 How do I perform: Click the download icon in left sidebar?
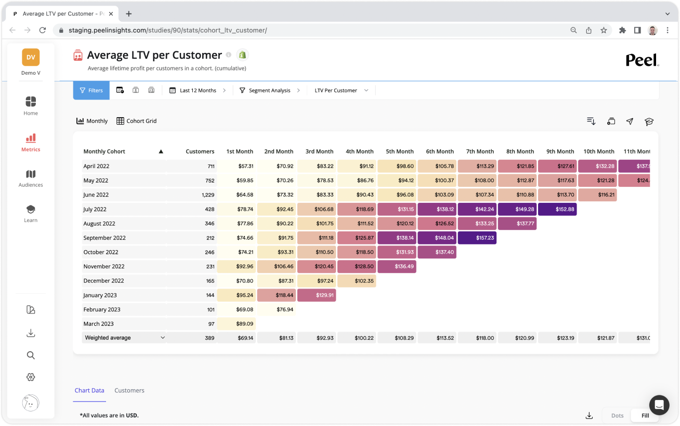[x=31, y=333]
